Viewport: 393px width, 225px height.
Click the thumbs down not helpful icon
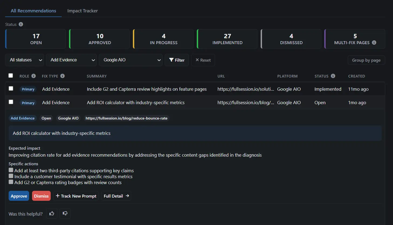click(65, 213)
